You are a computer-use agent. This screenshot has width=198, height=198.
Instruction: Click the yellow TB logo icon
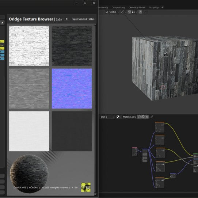(86, 187)
